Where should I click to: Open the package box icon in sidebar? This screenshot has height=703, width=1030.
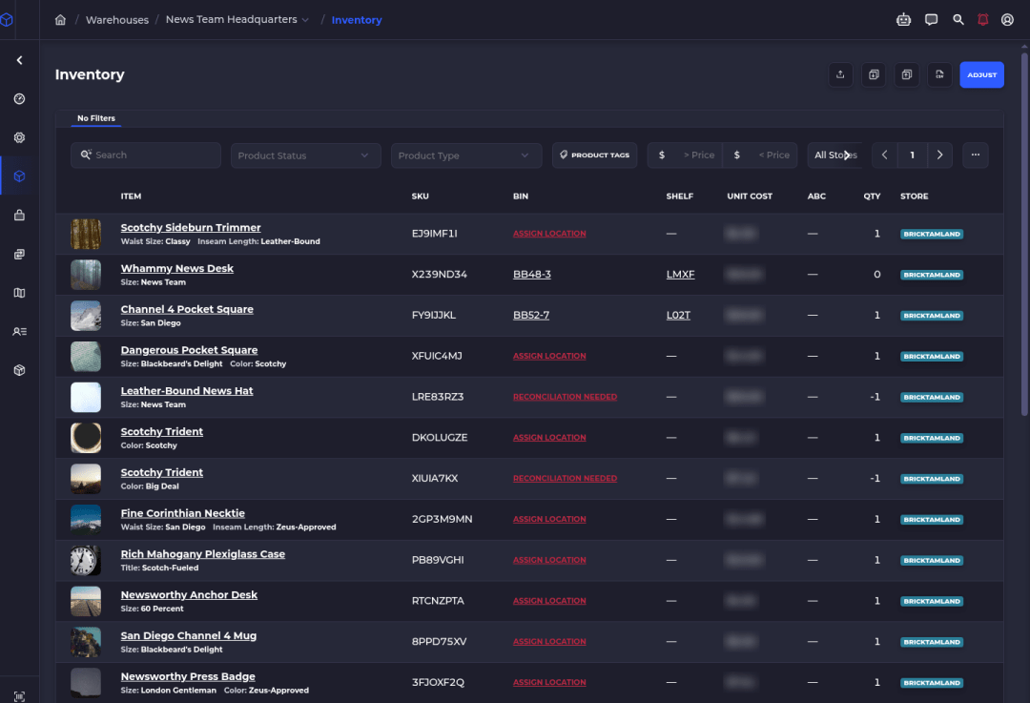(x=20, y=370)
